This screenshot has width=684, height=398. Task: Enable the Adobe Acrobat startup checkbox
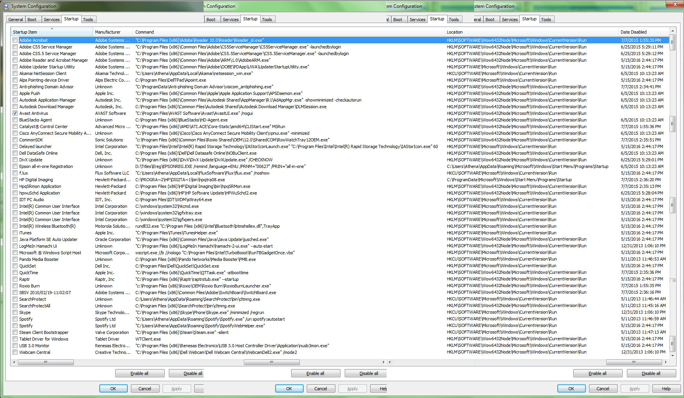[15, 40]
